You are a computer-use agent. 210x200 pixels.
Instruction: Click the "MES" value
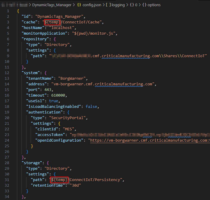coord(68,129)
